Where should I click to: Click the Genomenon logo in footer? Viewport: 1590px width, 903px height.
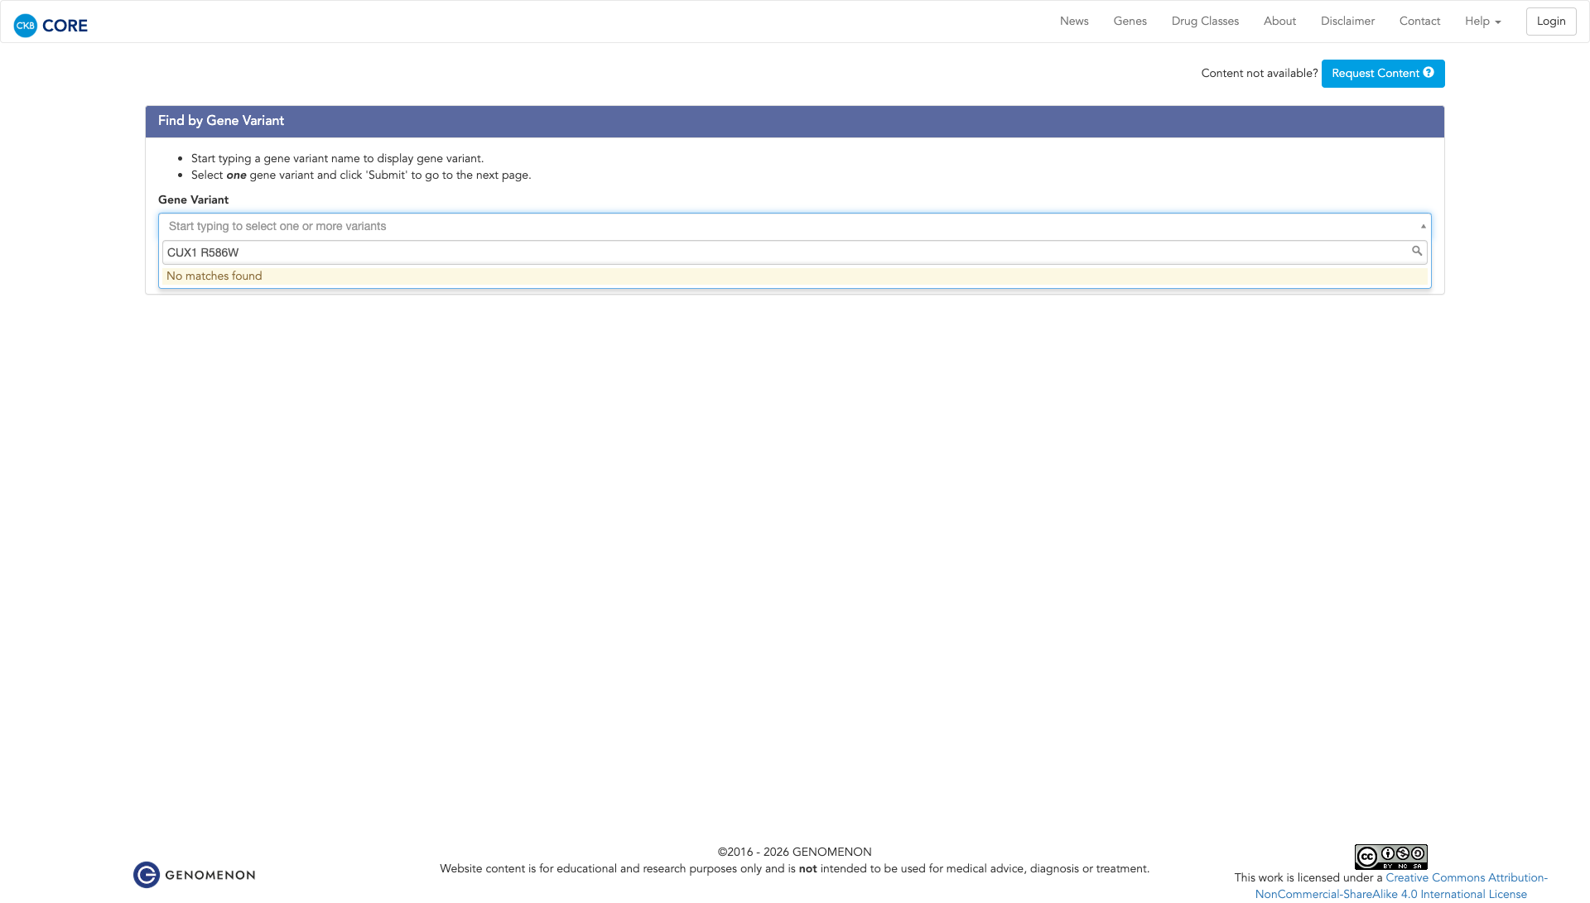tap(195, 875)
